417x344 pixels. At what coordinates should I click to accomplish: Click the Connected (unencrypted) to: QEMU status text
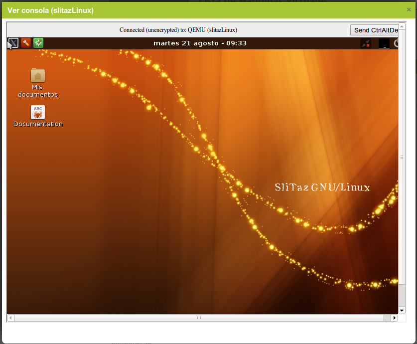point(178,30)
